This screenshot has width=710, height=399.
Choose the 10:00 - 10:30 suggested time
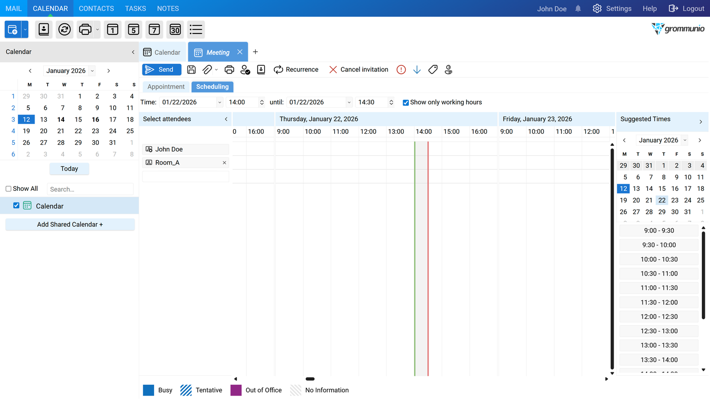tap(659, 259)
